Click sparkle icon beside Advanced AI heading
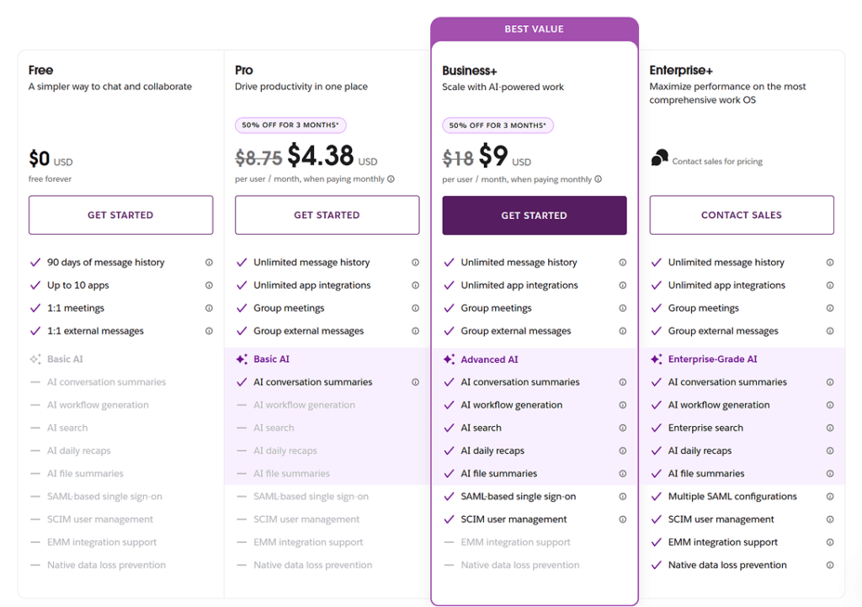Viewport: 862px width, 607px height. point(449,359)
